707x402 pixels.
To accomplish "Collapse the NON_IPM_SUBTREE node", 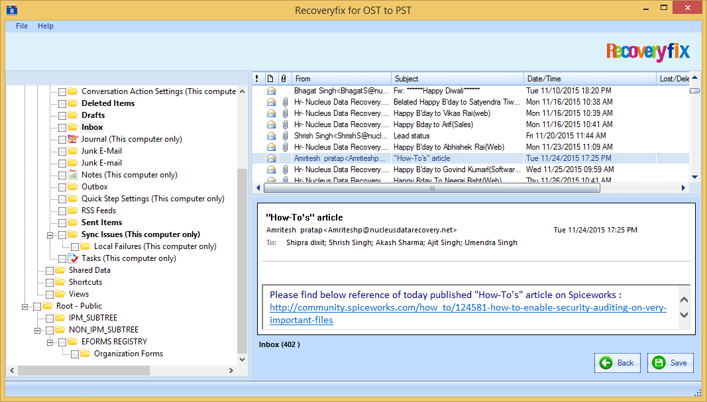I will click(37, 330).
